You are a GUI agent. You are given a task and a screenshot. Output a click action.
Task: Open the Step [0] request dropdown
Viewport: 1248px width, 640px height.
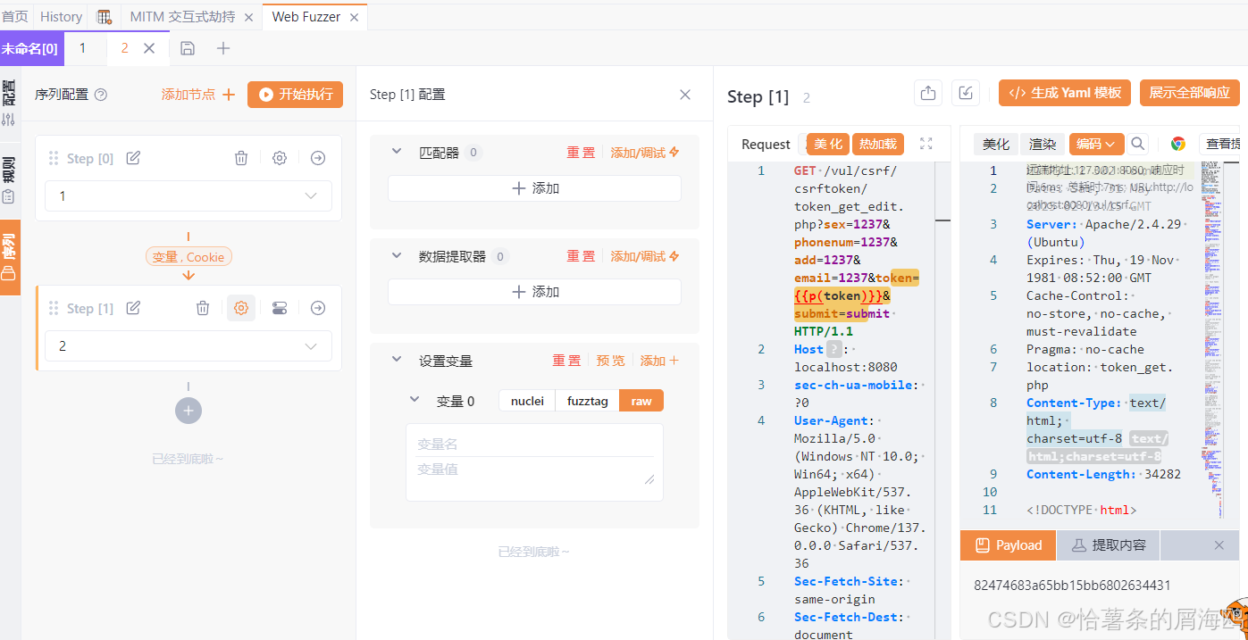tap(188, 195)
